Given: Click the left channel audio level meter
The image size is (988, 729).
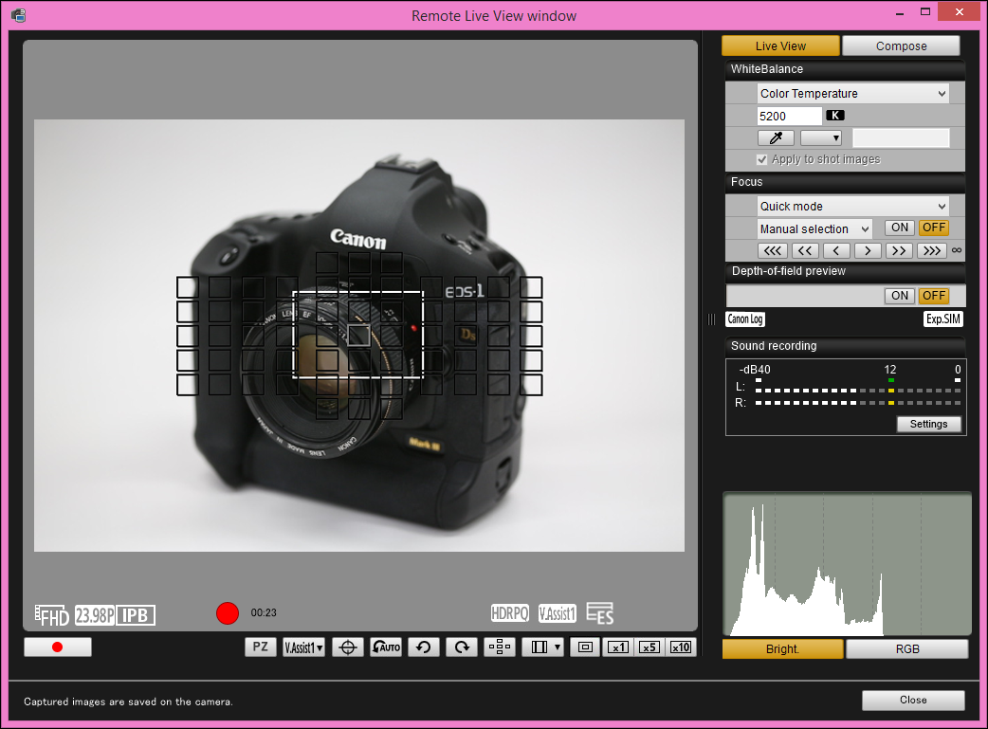Looking at the screenshot, I should tap(858, 391).
